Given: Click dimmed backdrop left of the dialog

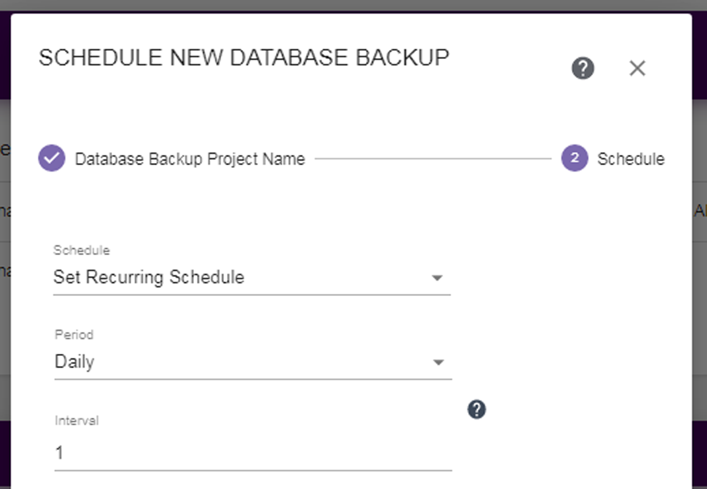Looking at the screenshot, I should pyautogui.click(x=5, y=277).
